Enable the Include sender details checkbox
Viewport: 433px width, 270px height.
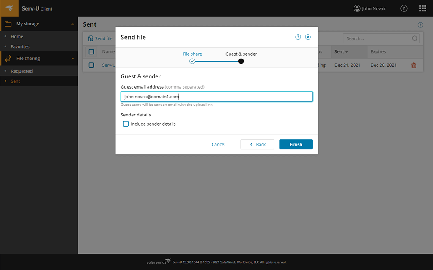[126, 124]
